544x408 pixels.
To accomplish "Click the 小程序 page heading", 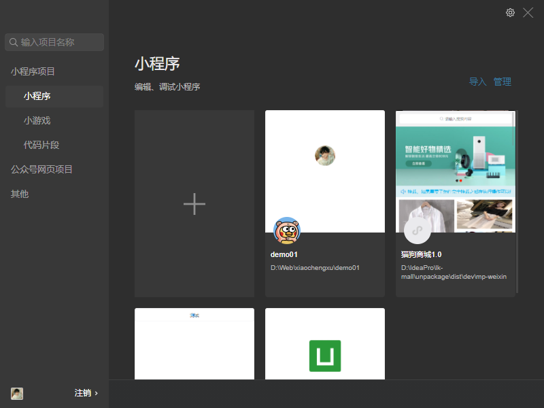I will pyautogui.click(x=157, y=64).
